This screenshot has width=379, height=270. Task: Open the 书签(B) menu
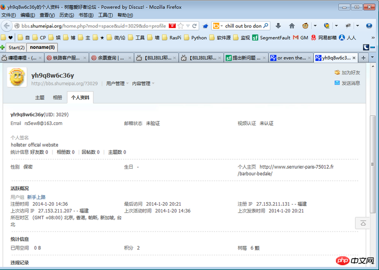86,15
